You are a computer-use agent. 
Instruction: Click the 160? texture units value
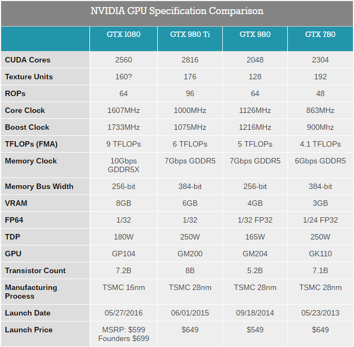tap(124, 77)
